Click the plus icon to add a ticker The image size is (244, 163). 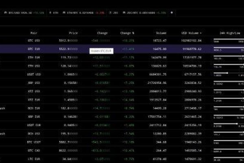point(172,13)
